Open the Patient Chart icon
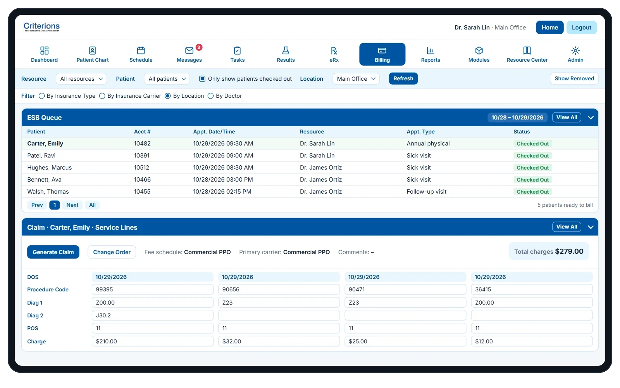The width and height of the screenshot is (620, 388). [x=92, y=50]
